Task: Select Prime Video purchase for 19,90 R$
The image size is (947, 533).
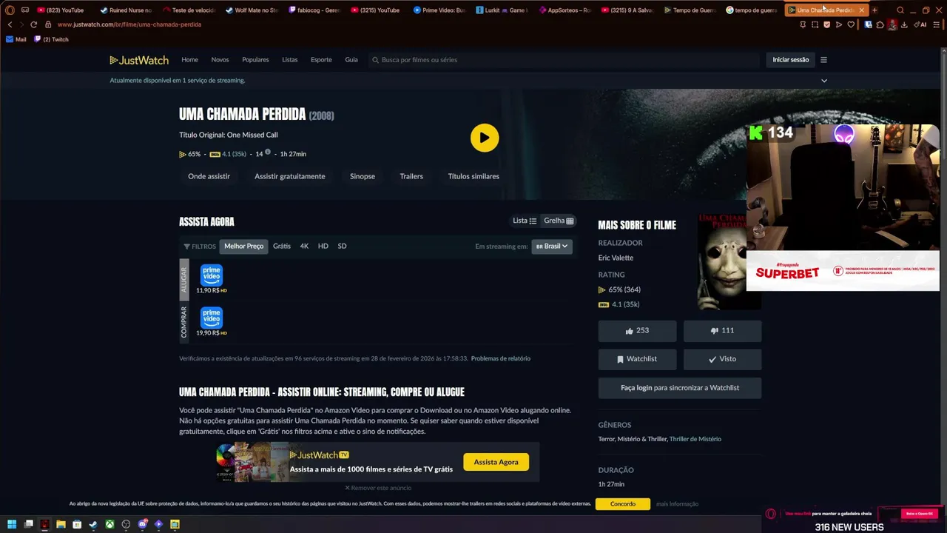Action: point(212,321)
